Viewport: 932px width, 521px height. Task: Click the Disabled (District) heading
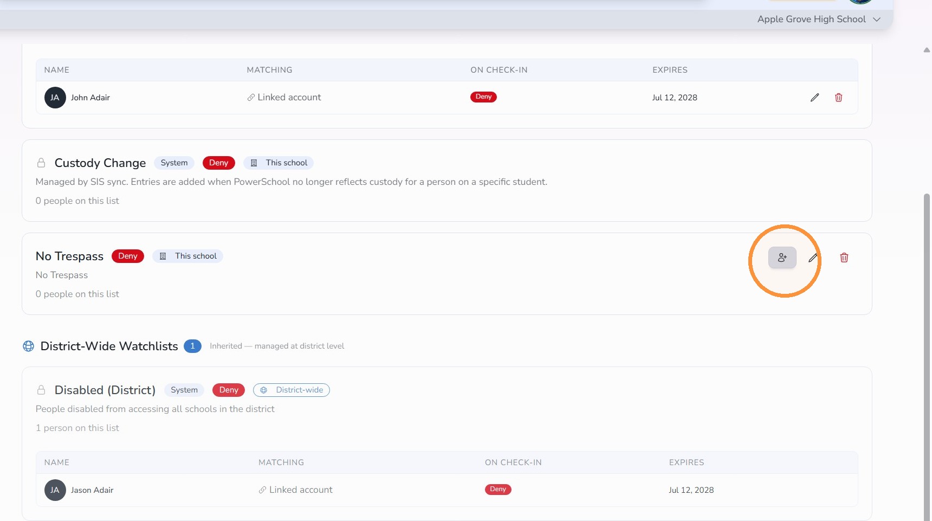(105, 390)
